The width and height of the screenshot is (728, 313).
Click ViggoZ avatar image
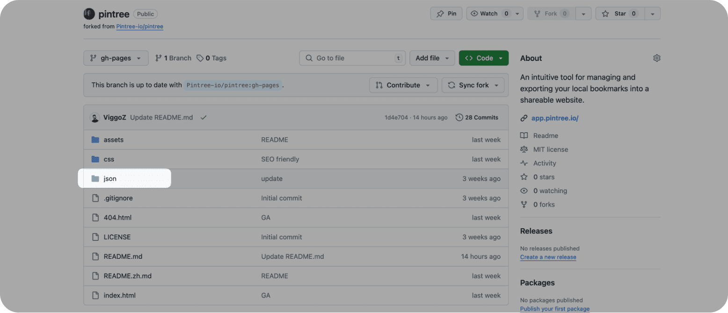pos(95,117)
